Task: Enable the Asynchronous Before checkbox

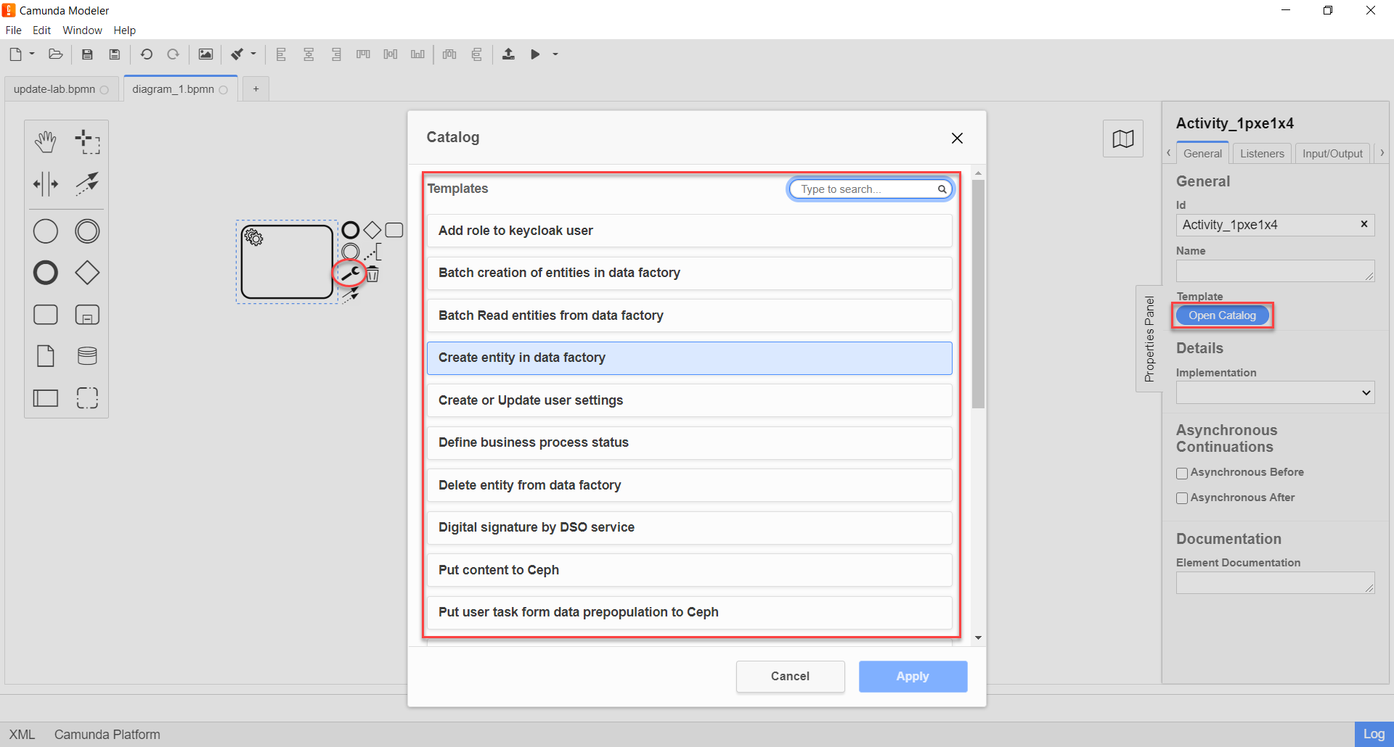Action: click(1182, 473)
